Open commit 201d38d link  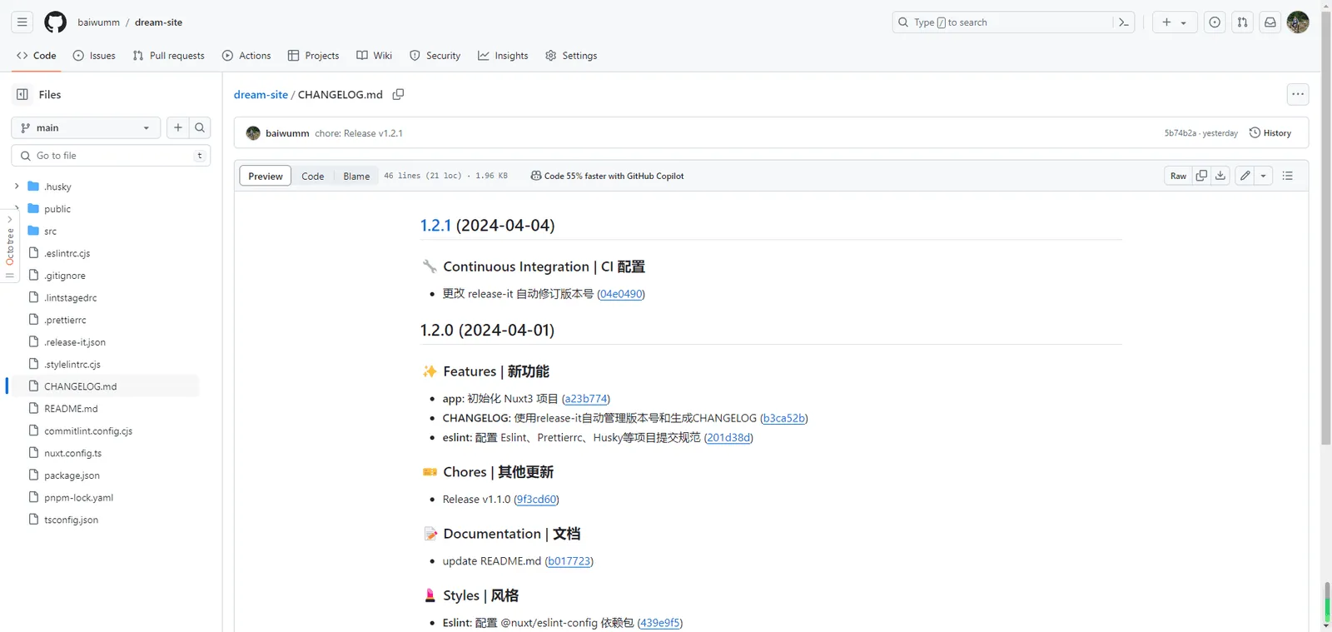pyautogui.click(x=728, y=437)
